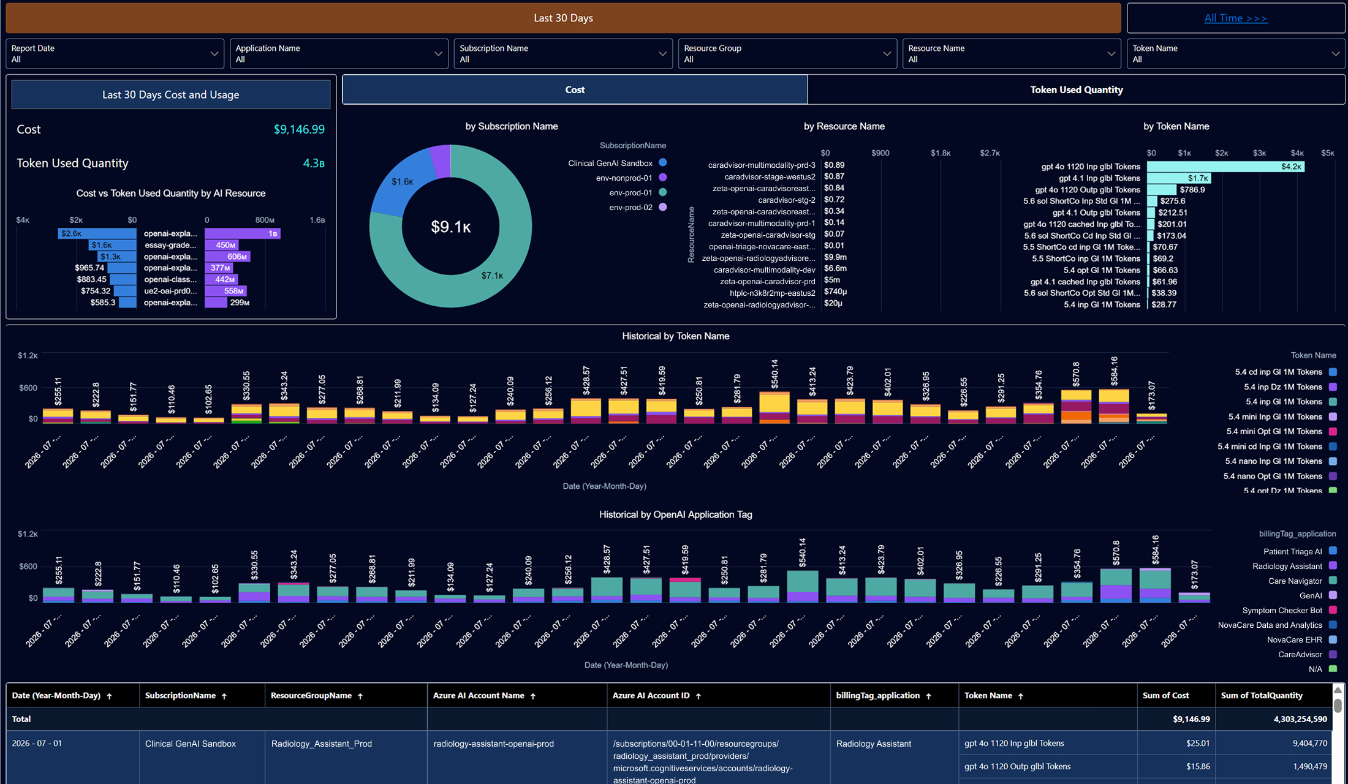Follow the All Time >>> link
The width and height of the screenshot is (1348, 784).
point(1235,18)
